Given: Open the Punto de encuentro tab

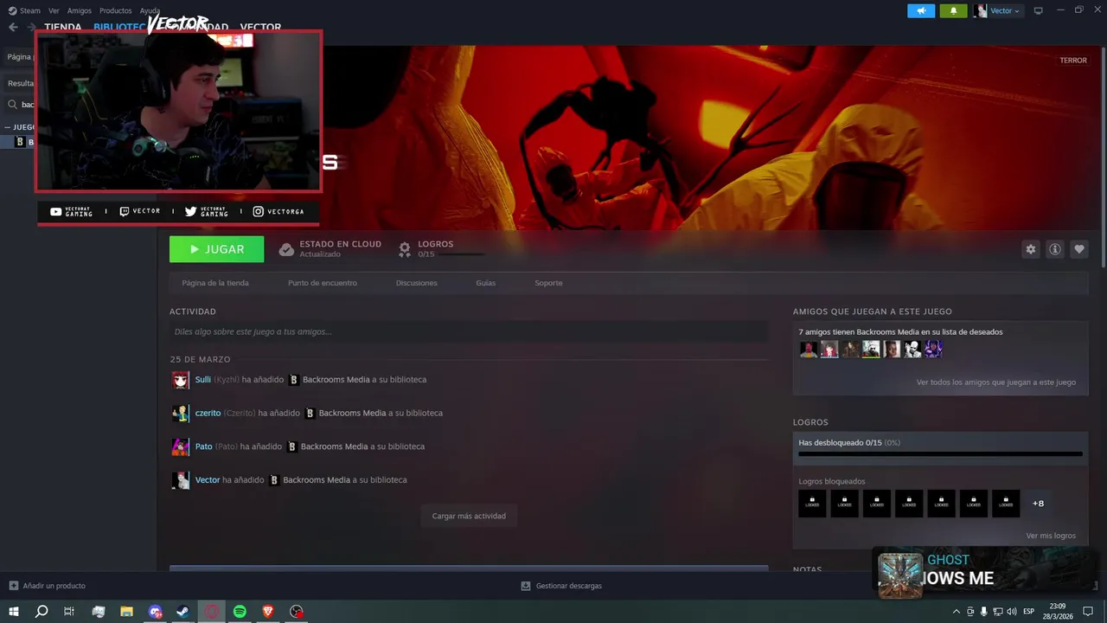Looking at the screenshot, I should click(323, 283).
